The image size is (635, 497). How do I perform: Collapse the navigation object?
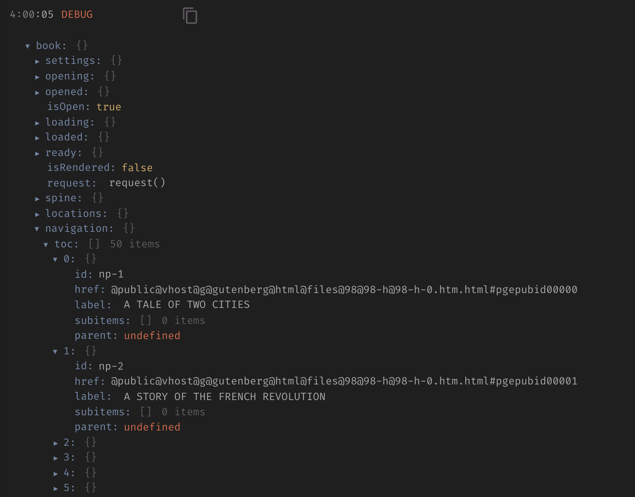(36, 229)
